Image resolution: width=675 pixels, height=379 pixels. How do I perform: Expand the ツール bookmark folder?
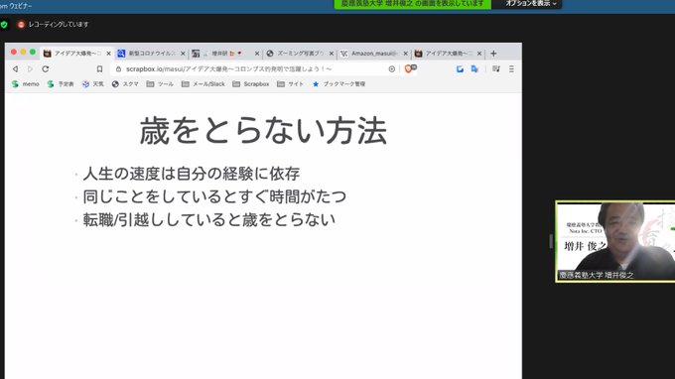click(160, 84)
